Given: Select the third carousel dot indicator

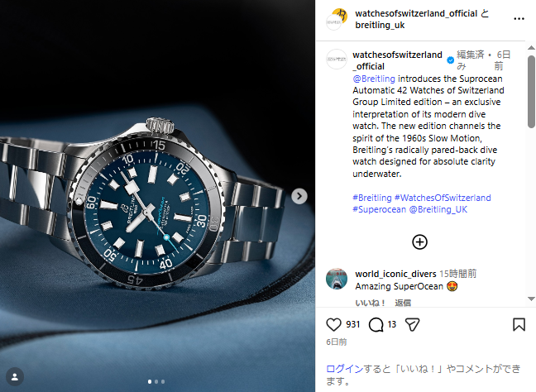Looking at the screenshot, I should pyautogui.click(x=163, y=381).
